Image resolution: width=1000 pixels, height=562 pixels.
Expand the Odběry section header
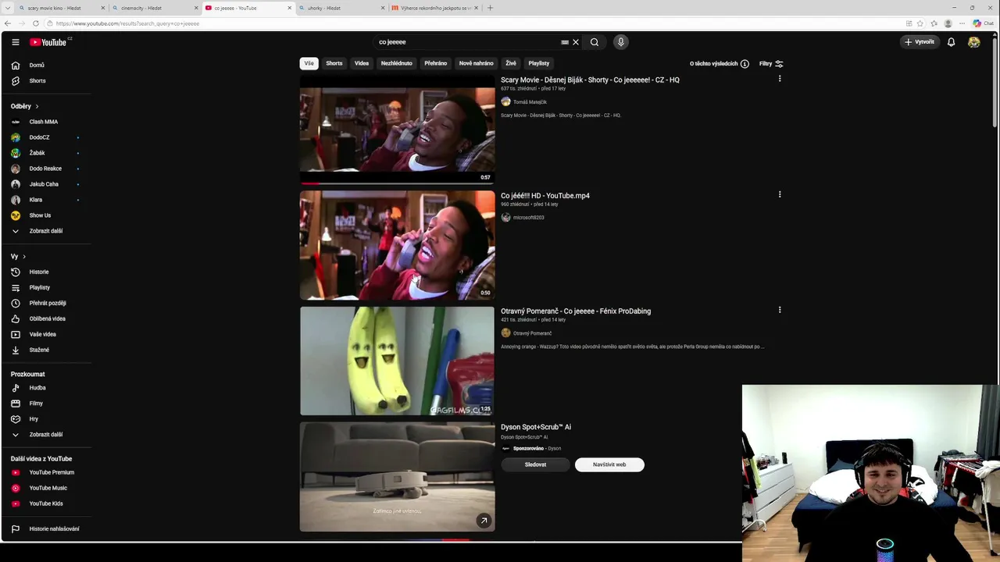(25, 106)
